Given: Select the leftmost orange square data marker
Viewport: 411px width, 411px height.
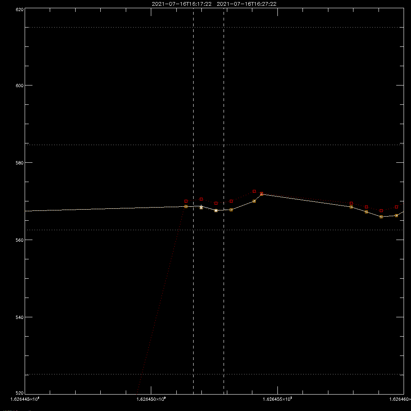Looking at the screenshot, I should coord(186,207).
